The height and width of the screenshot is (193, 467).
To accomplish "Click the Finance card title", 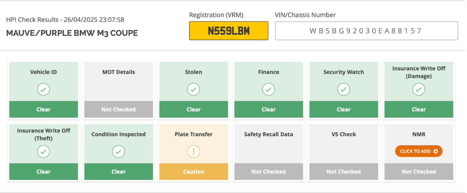I will [269, 72].
